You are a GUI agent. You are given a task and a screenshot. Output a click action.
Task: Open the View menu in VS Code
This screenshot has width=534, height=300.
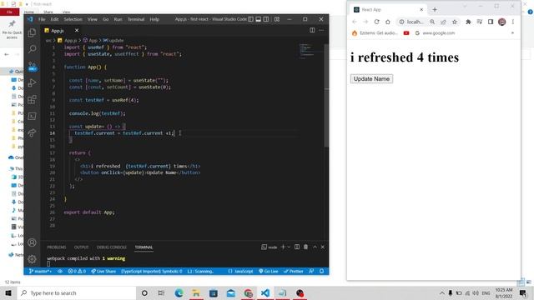tap(93, 19)
